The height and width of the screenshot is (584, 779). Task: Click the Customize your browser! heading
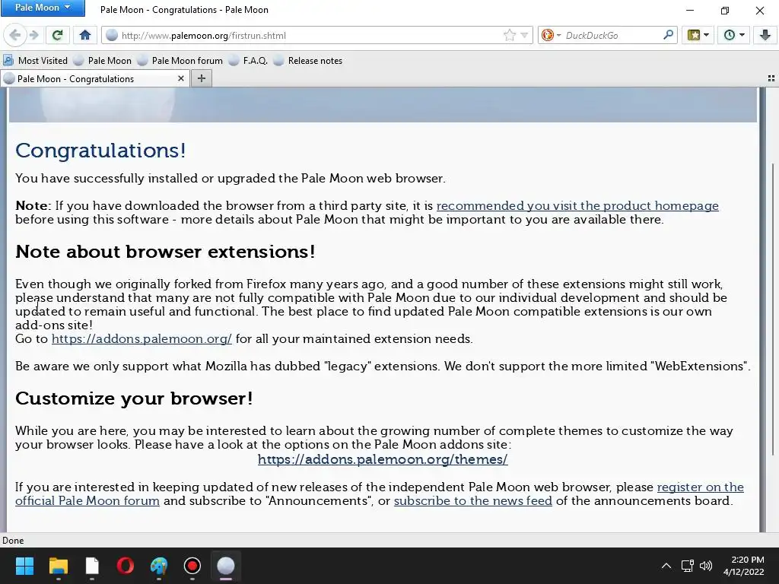point(134,398)
